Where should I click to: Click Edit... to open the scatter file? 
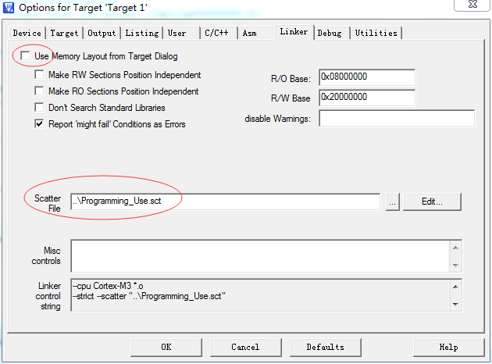click(x=432, y=202)
